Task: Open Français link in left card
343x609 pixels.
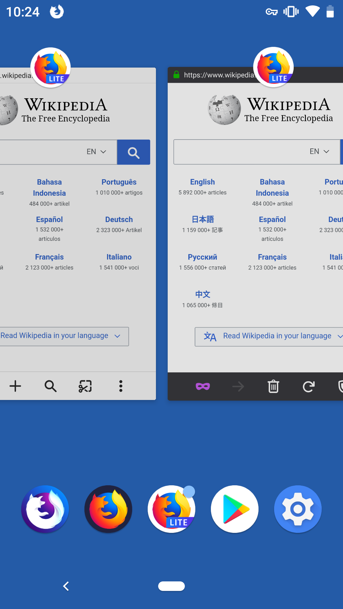Action: [x=50, y=257]
